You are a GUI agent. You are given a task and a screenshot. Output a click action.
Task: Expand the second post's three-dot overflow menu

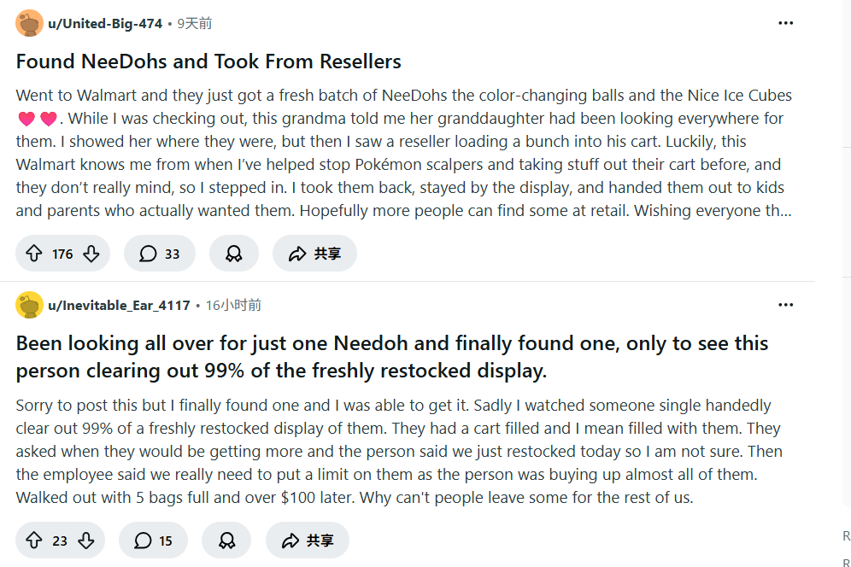coord(785,305)
